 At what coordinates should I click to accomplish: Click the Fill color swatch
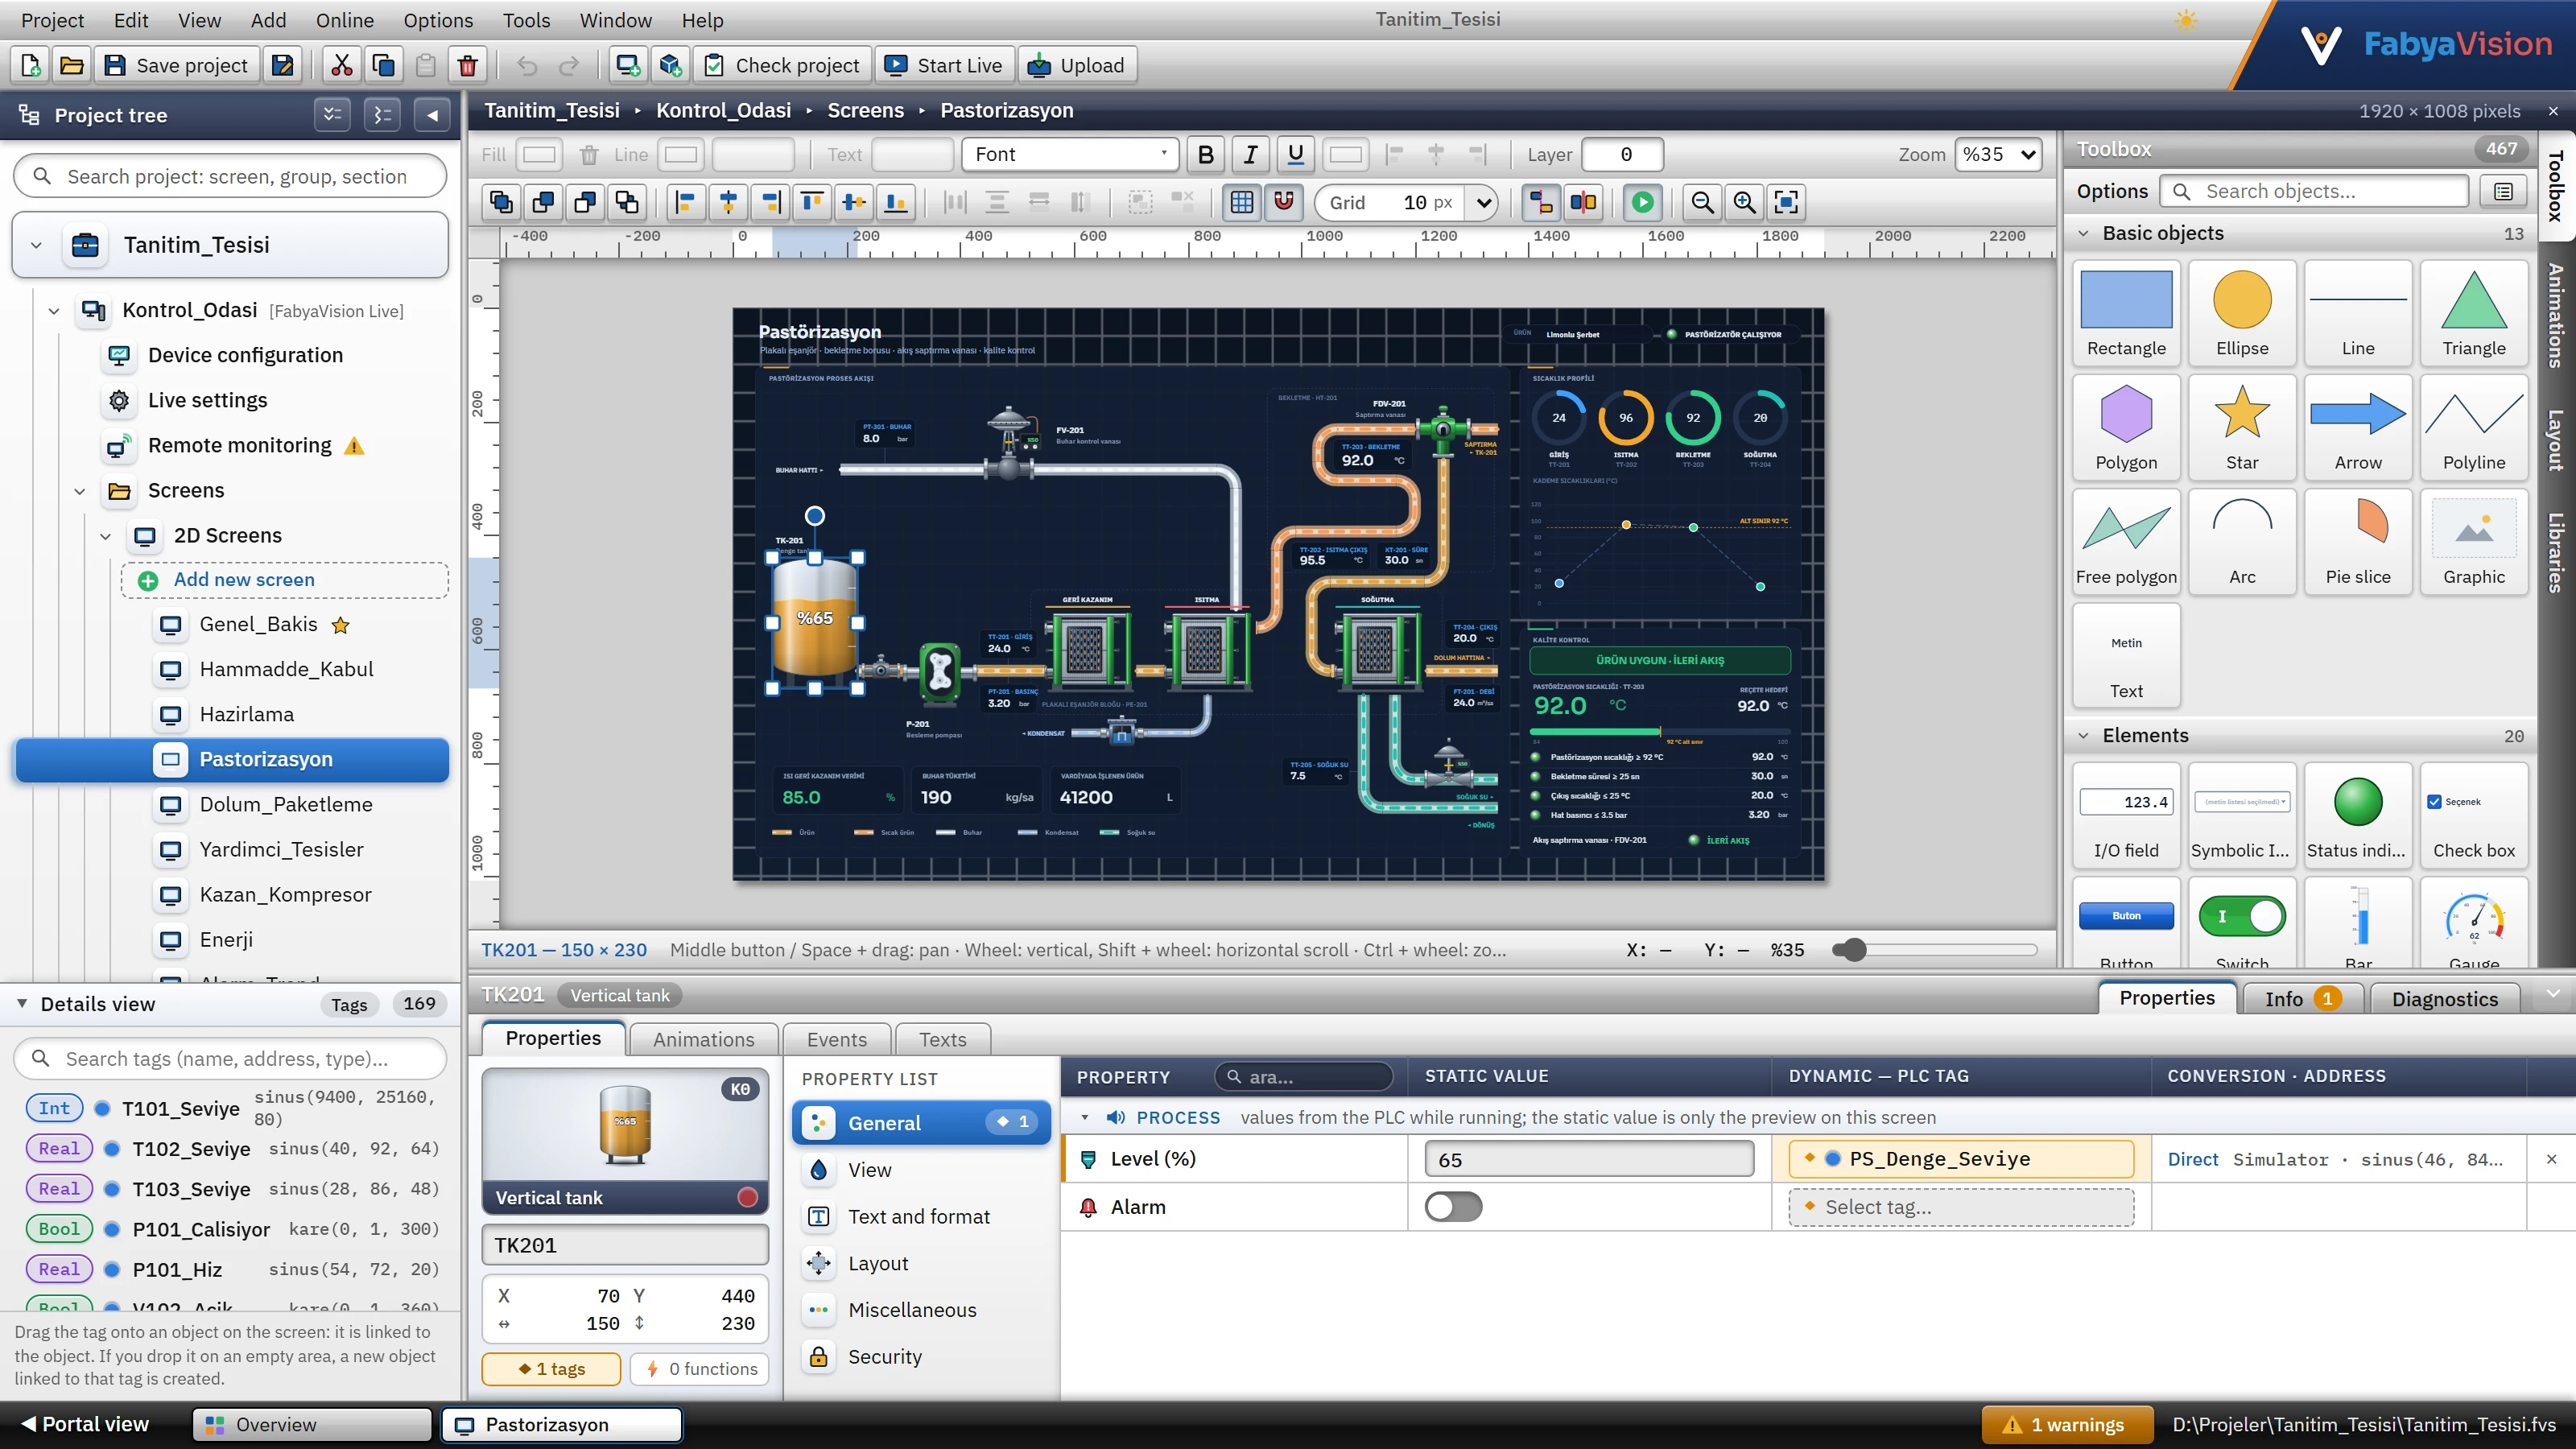click(540, 154)
